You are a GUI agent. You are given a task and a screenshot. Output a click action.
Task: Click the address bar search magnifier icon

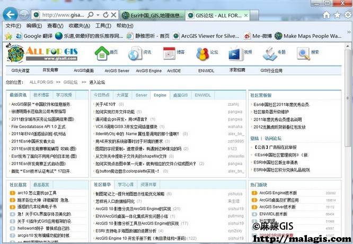click(x=91, y=15)
